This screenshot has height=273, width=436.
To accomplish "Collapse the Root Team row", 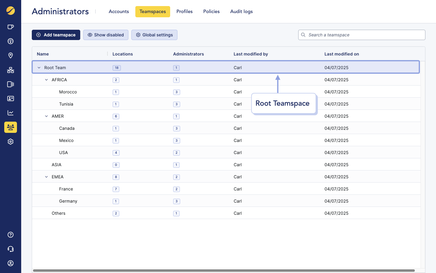I will click(x=39, y=67).
